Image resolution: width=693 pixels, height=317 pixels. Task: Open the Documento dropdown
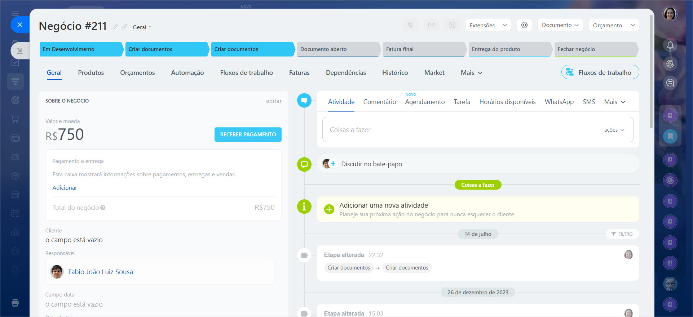[x=560, y=25]
